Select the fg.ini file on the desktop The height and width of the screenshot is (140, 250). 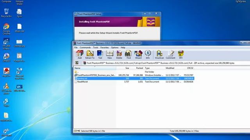pyautogui.click(x=19, y=13)
